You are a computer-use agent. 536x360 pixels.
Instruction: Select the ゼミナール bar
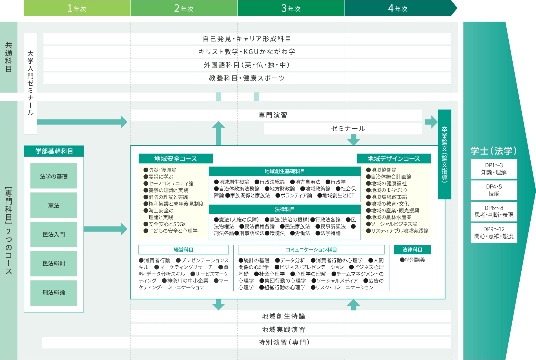(x=343, y=128)
